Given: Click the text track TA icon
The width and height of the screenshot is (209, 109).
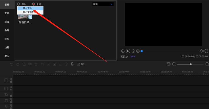Looking at the screenshot, I should coord(6,94).
